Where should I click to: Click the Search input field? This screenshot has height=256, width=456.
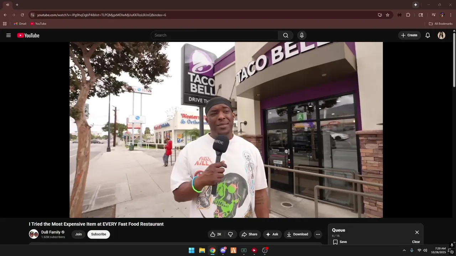pos(214,35)
